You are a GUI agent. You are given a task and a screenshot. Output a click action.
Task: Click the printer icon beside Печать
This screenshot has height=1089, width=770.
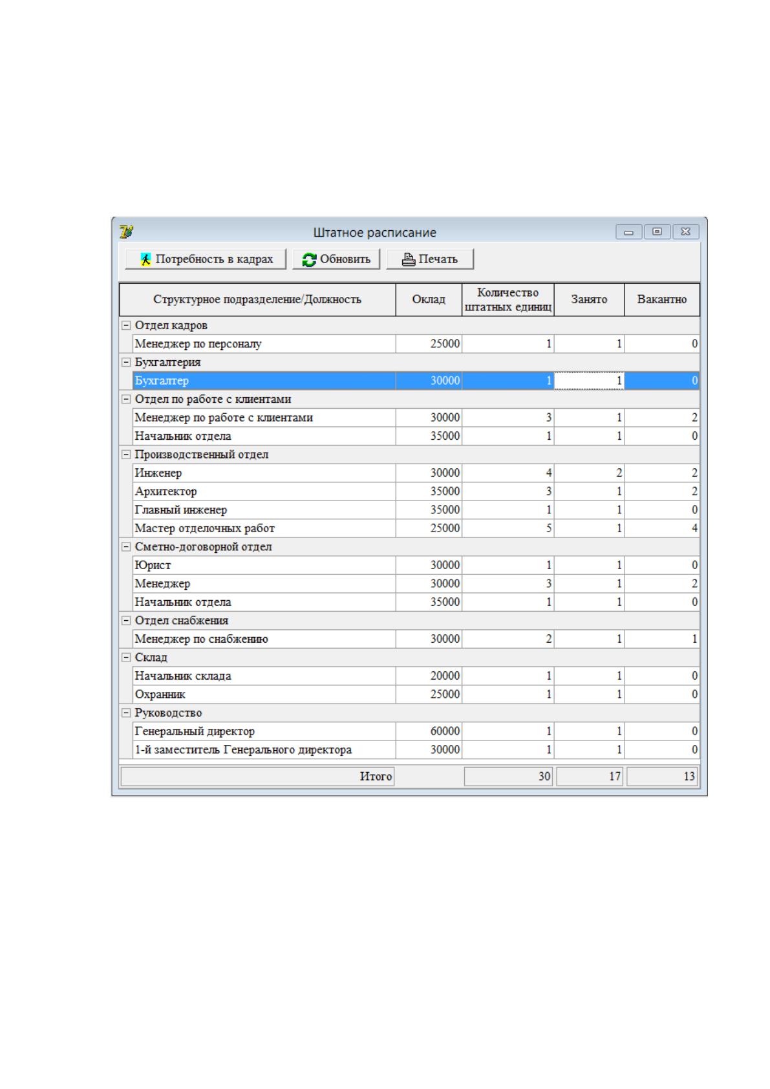(x=409, y=259)
